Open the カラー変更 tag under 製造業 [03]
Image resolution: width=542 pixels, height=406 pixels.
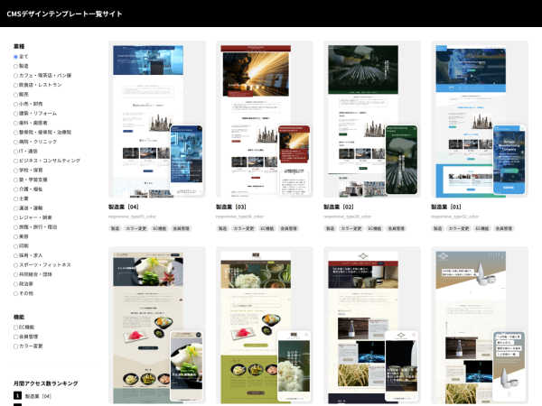[x=244, y=228]
